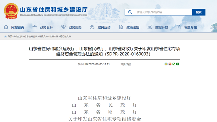Click the bar chart icon beside 数据开放

(150, 27)
